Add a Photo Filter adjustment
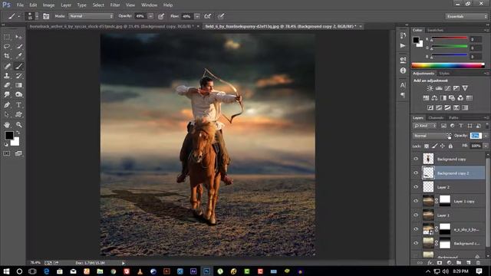 [452, 98]
